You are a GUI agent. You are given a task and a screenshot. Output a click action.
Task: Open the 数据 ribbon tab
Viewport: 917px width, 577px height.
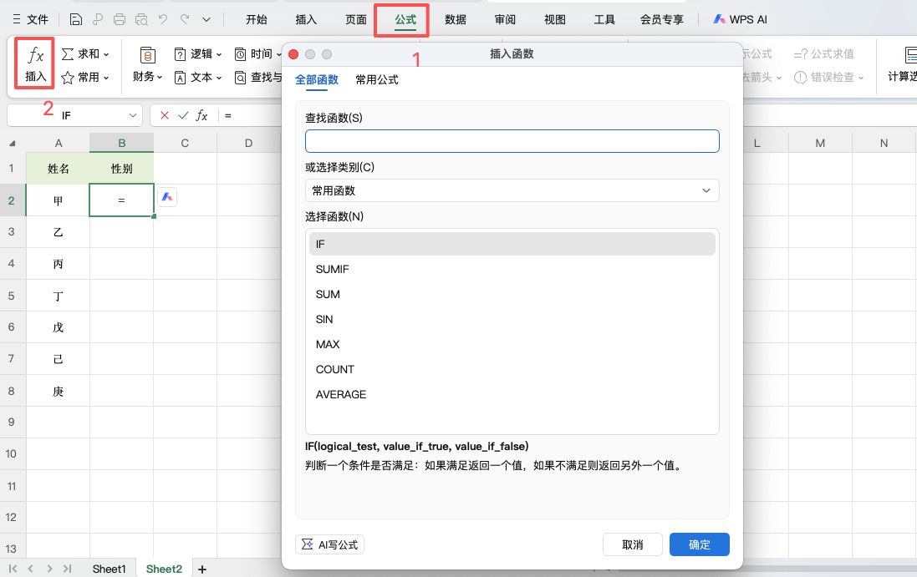(456, 18)
